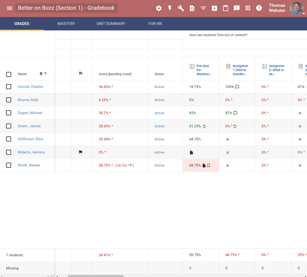This screenshot has height=277, width=307.
Task: Switch to the MASTERY tab
Action: coord(66,23)
